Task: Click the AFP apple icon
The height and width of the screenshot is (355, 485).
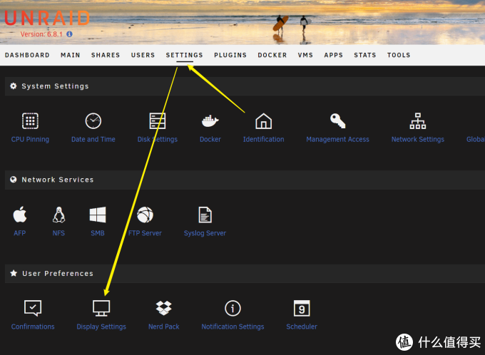Action: pyautogui.click(x=20, y=215)
